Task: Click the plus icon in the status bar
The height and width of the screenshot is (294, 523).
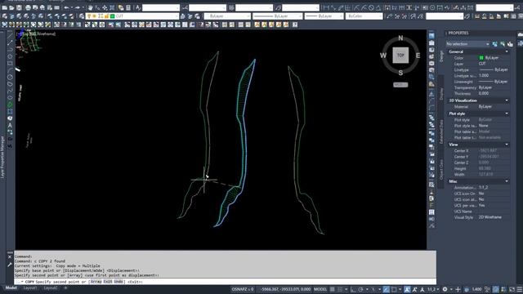Action: tap(458, 289)
